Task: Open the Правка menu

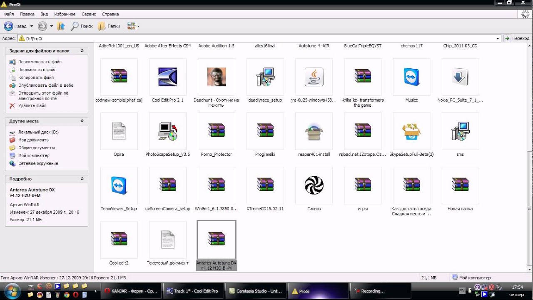Action: [27, 14]
